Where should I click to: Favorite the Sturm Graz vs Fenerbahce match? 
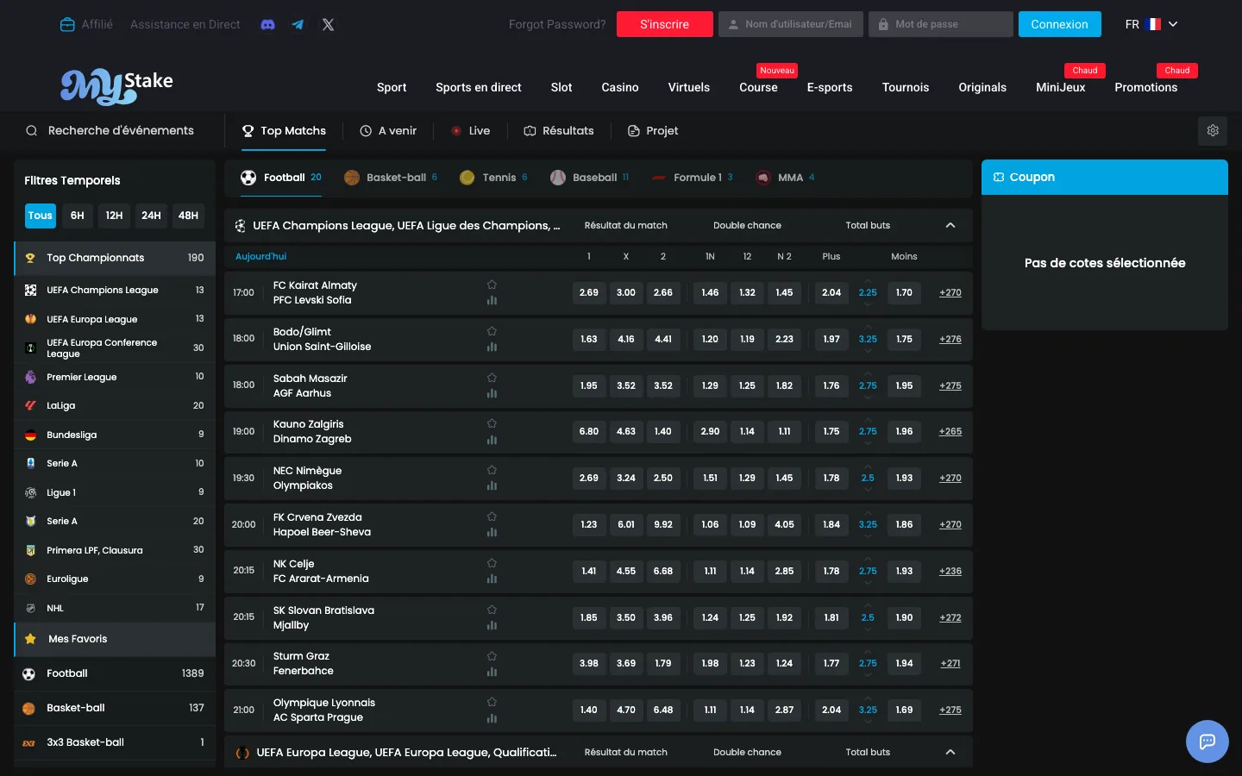[x=492, y=656]
